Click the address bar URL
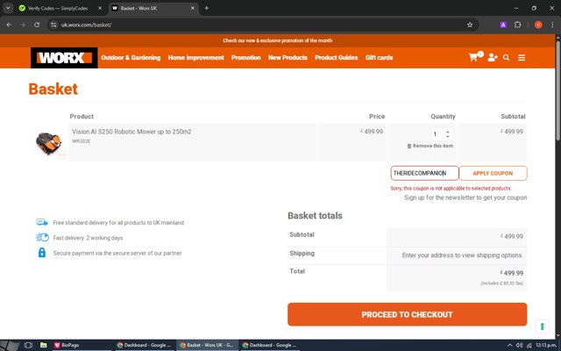The image size is (561, 351). (86, 25)
